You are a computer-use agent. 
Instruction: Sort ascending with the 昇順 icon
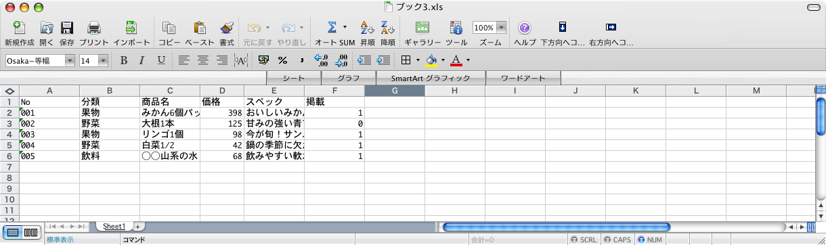[x=367, y=28]
